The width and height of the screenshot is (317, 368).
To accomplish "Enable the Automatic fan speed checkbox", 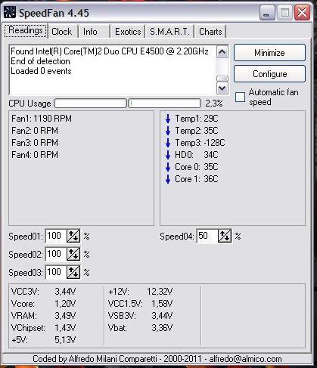I will coord(240,97).
